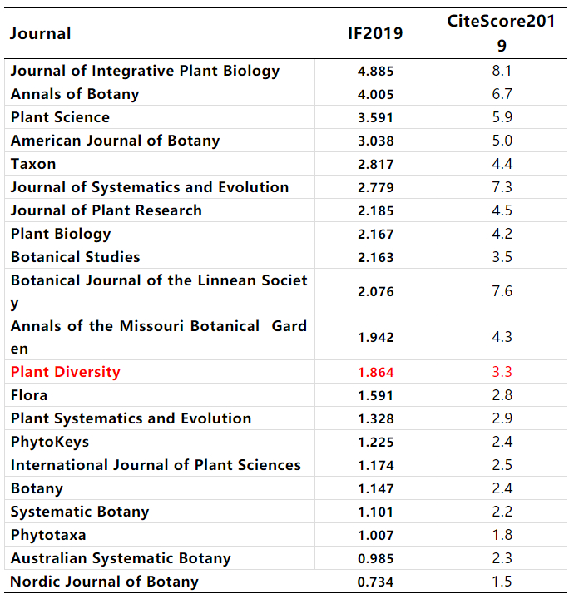Click the PhytoKeys journal name
Viewport: 569px width, 599px height.
click(x=50, y=442)
